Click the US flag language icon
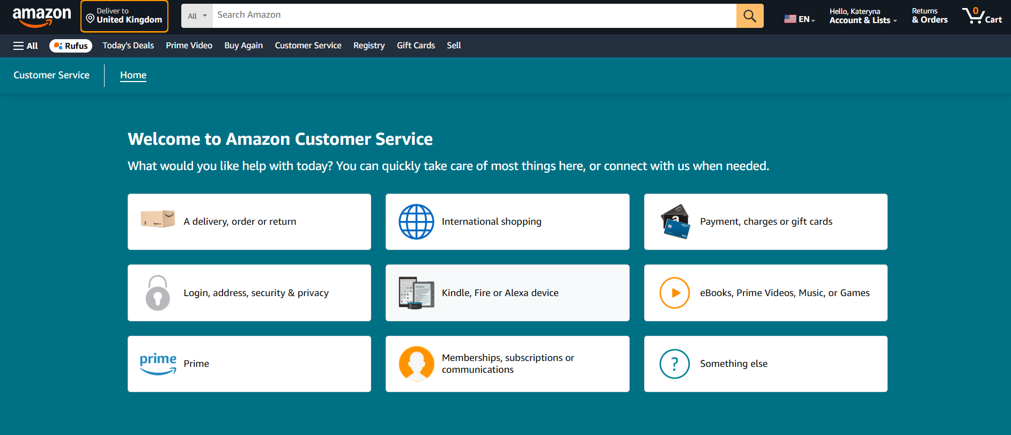Screen dimensions: 1011x435 790,19
